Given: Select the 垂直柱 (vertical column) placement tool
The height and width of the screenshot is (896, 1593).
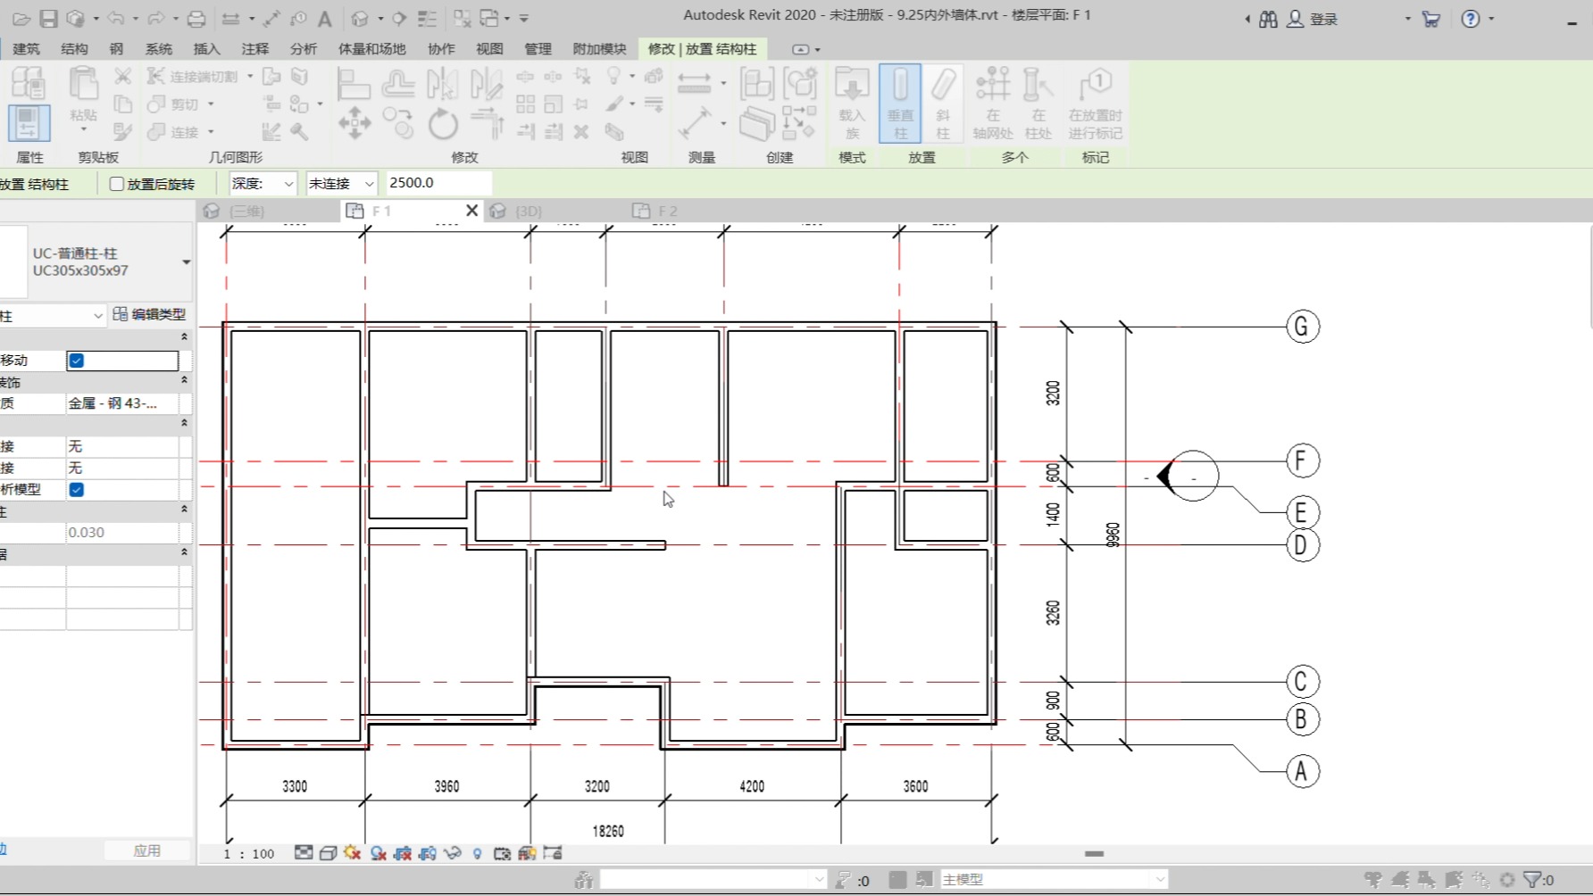Looking at the screenshot, I should tap(899, 103).
